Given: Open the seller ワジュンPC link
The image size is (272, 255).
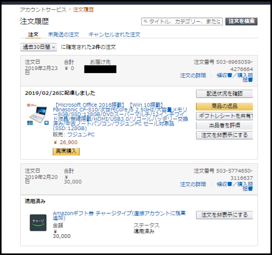Looking at the screenshot, I should click(81, 134).
